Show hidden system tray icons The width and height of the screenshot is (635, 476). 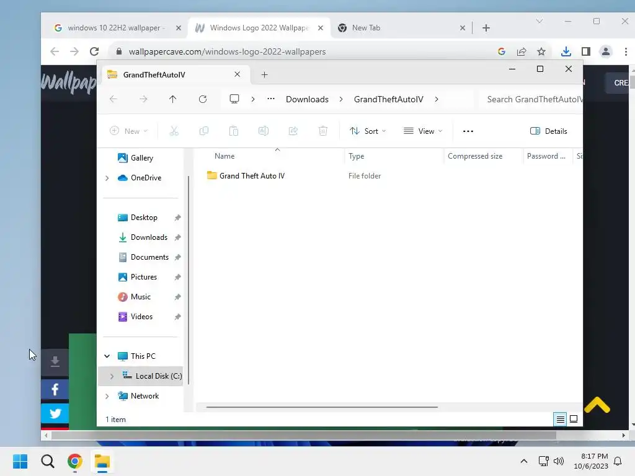coord(523,461)
